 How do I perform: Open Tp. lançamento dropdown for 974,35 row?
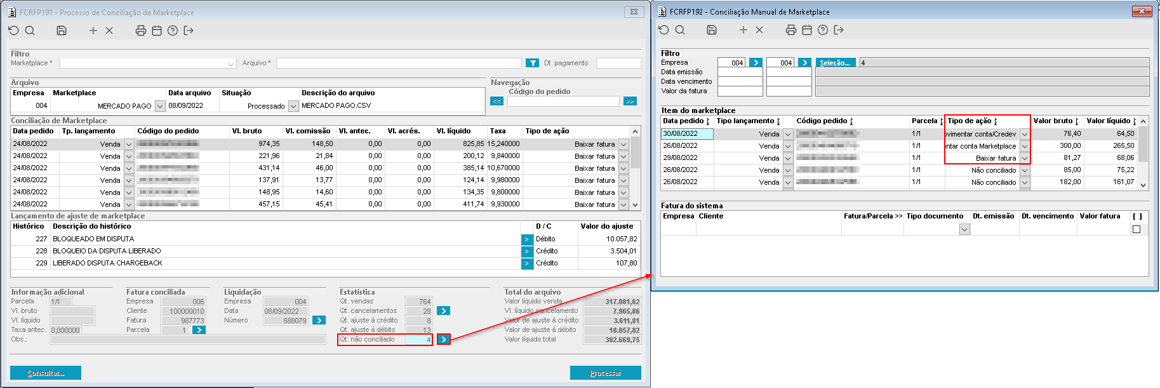(128, 144)
